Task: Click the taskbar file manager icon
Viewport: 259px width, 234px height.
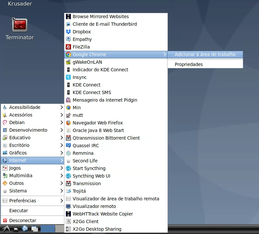Action: click(x=16, y=229)
